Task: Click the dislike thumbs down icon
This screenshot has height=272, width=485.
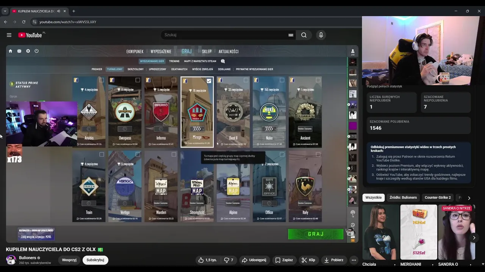Action: tap(227, 260)
